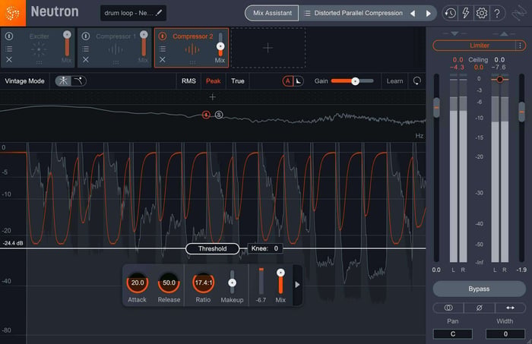Image resolution: width=532 pixels, height=344 pixels.
Task: Adjust the Gain slider handle
Action: (x=355, y=81)
